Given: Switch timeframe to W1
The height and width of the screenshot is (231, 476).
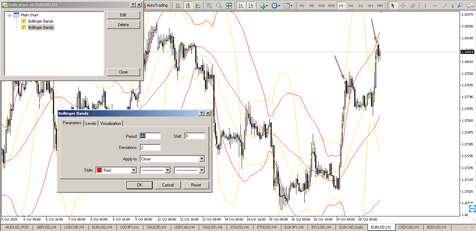Looking at the screenshot, I should 370,6.
